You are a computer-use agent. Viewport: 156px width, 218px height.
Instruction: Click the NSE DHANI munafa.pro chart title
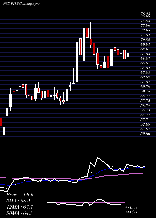point(21,4)
